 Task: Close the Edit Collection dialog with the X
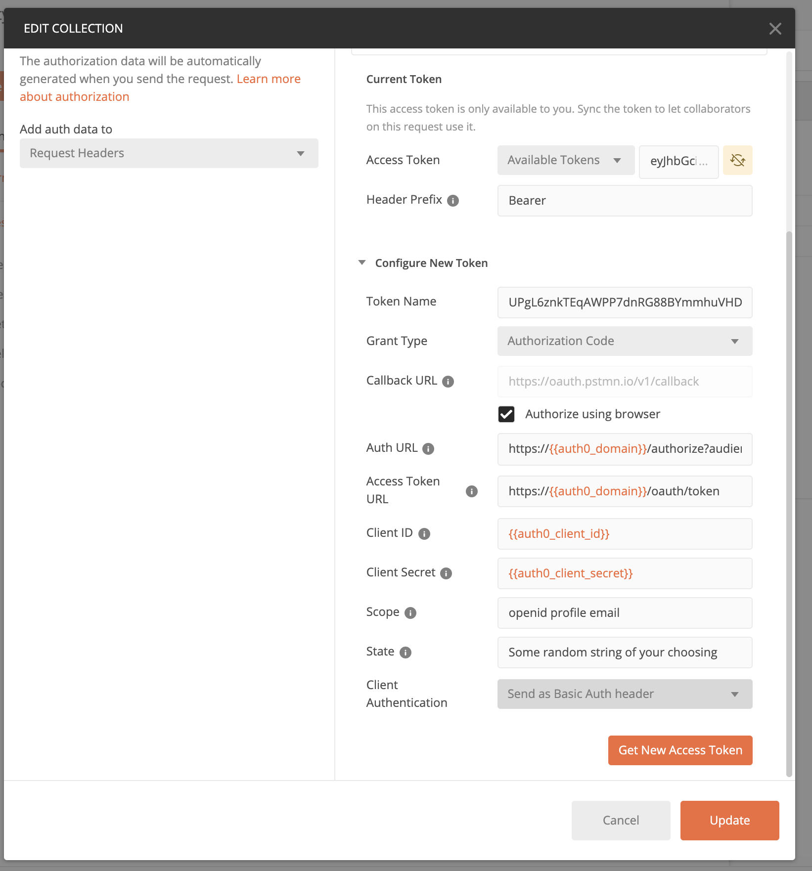pyautogui.click(x=775, y=29)
